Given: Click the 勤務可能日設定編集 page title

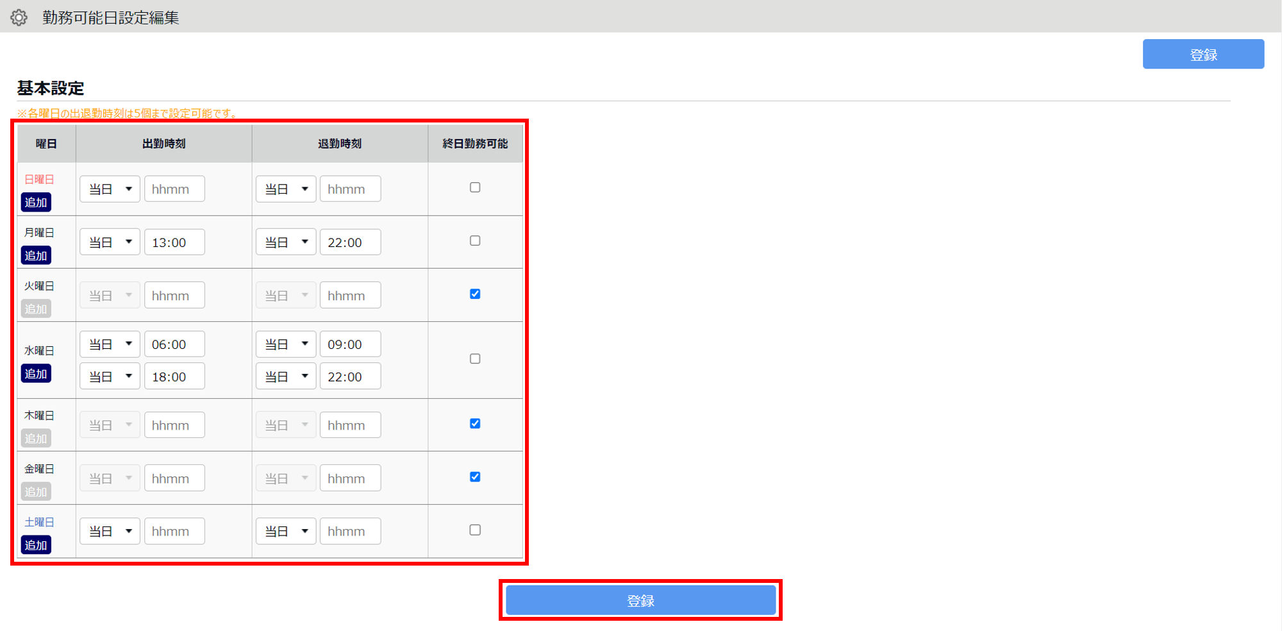Looking at the screenshot, I should (111, 17).
